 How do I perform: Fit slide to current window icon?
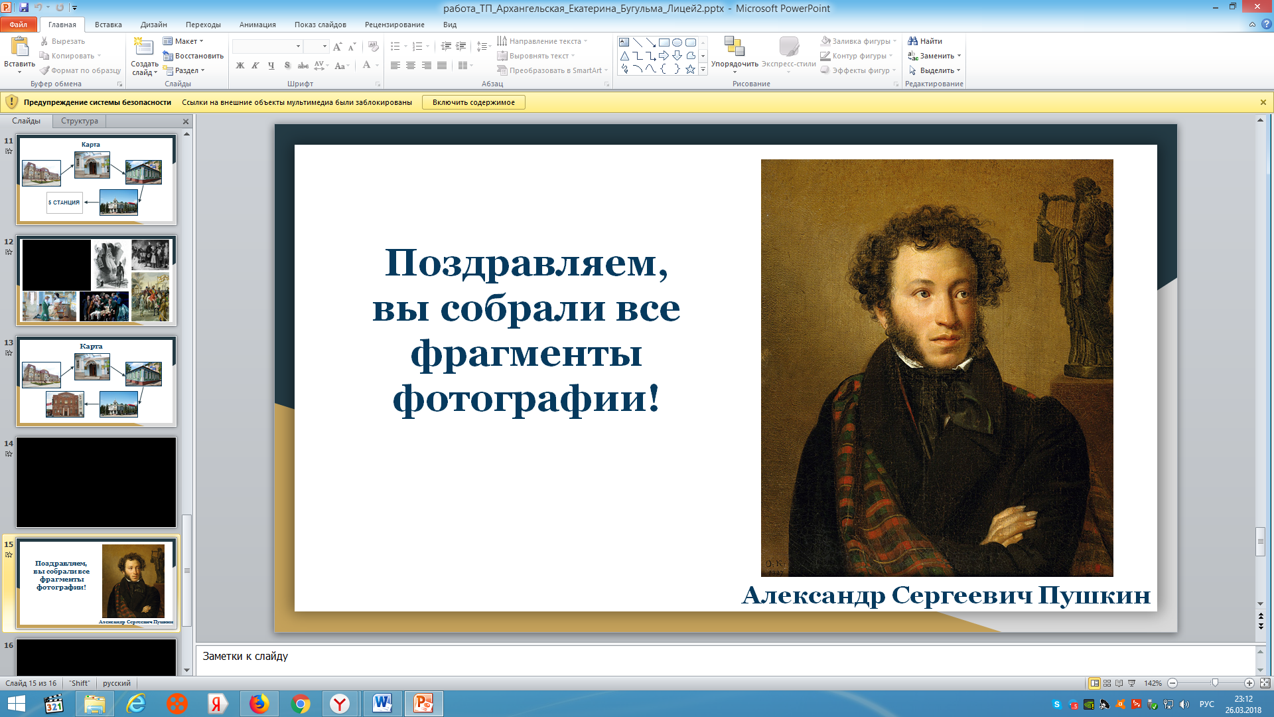(x=1265, y=683)
